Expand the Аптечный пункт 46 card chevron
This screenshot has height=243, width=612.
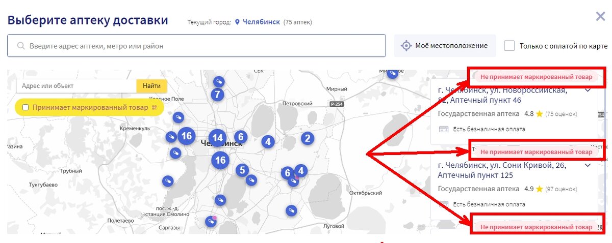[x=588, y=90]
